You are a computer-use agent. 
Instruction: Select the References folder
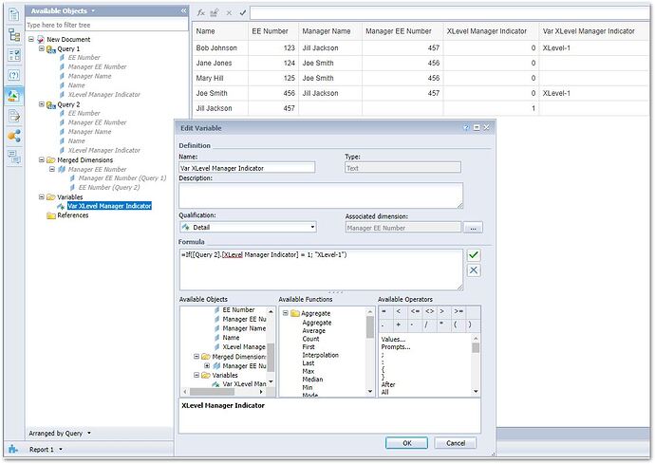coord(73,215)
